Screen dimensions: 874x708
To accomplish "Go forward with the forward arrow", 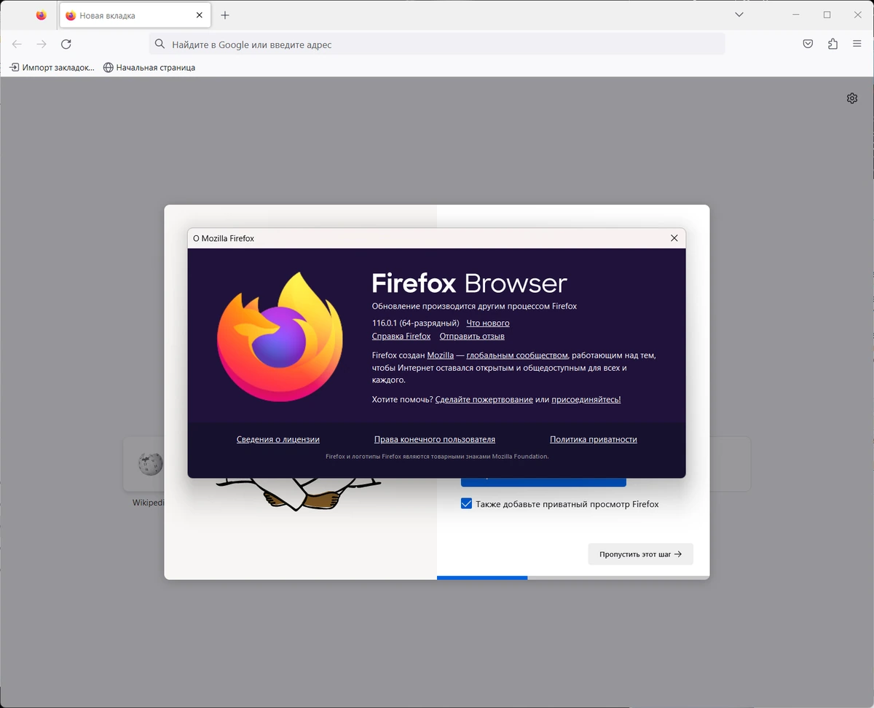I will coord(42,44).
